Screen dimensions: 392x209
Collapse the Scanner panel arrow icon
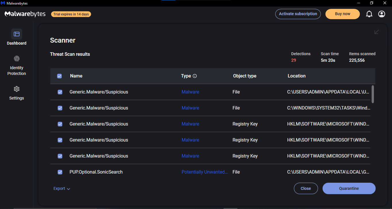pyautogui.click(x=377, y=32)
